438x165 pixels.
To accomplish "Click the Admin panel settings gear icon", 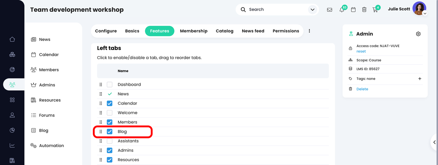I will click(x=418, y=34).
